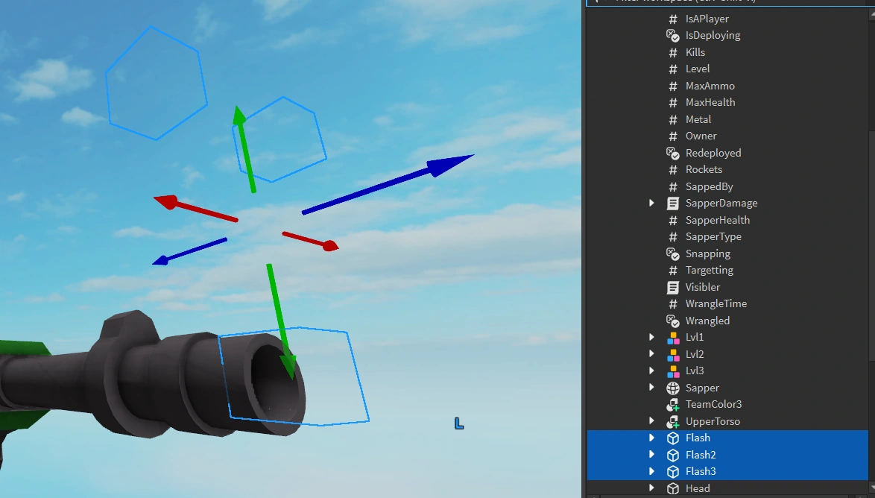Click the SapperHealth number value icon
This screenshot has width=875, height=498.
pyautogui.click(x=673, y=220)
